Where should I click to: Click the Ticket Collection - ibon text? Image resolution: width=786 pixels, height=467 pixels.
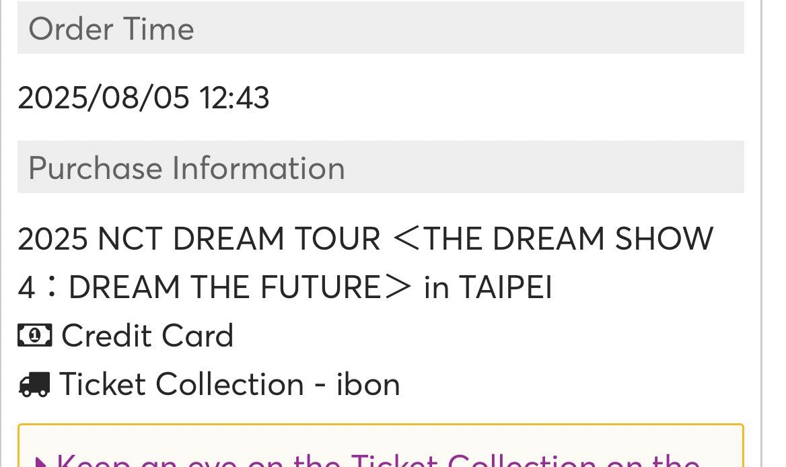pos(230,384)
